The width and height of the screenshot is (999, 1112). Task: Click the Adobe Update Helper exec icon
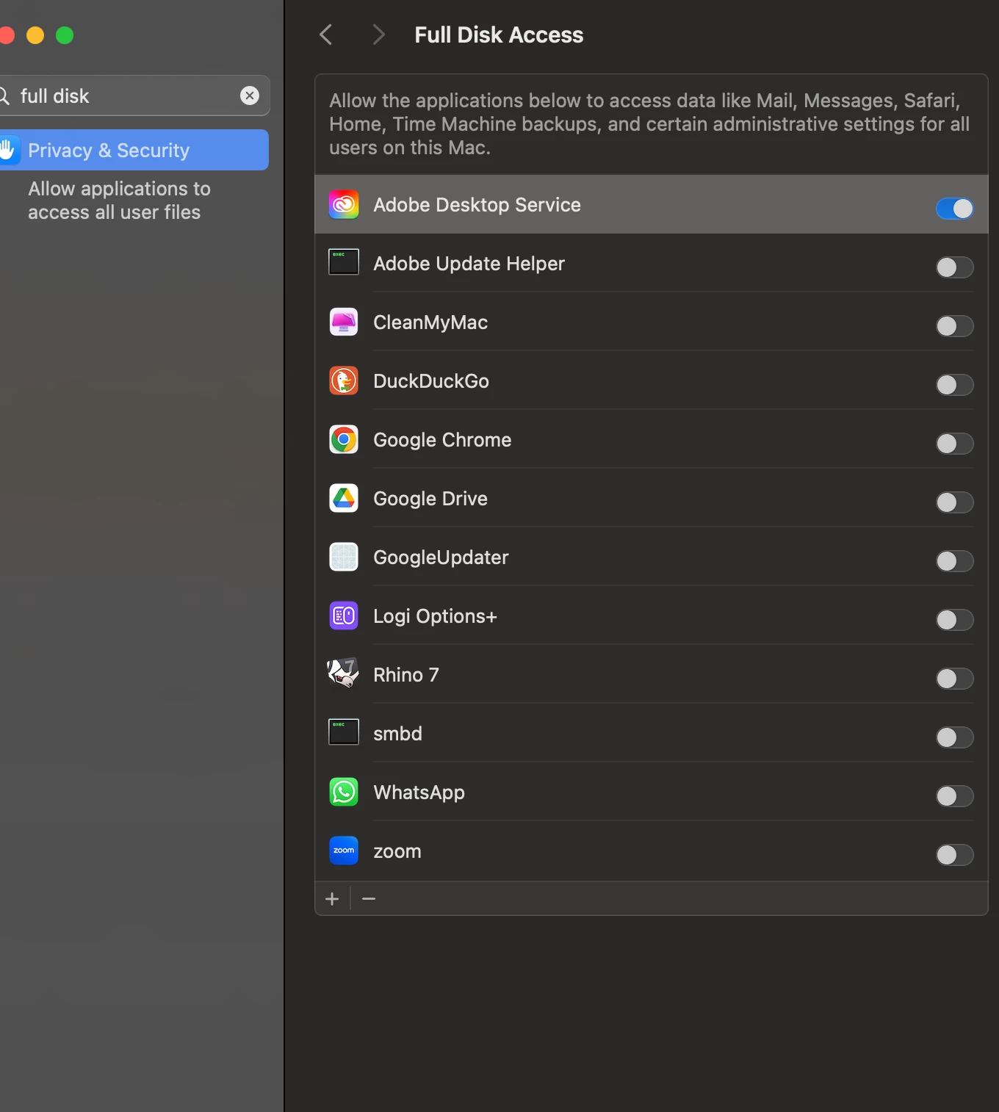(344, 261)
